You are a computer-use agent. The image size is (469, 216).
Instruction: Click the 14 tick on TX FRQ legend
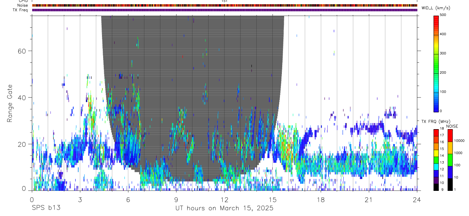coord(442,155)
